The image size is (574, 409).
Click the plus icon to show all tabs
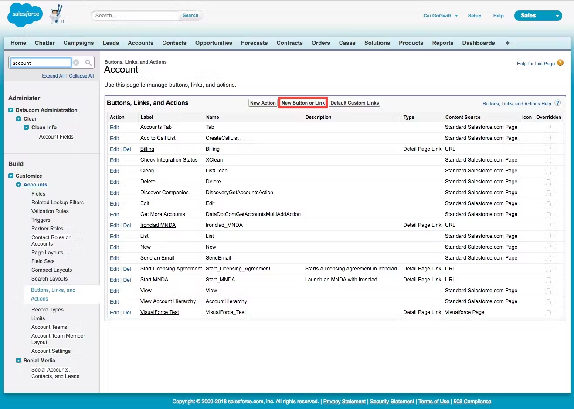tap(507, 43)
